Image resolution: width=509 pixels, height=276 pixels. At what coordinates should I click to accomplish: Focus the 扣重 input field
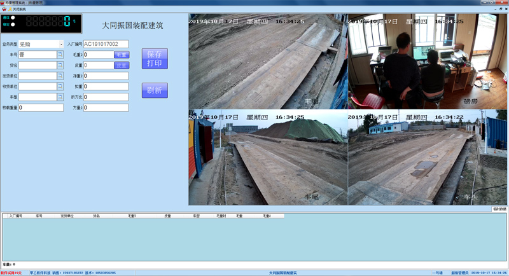[x=106, y=86]
